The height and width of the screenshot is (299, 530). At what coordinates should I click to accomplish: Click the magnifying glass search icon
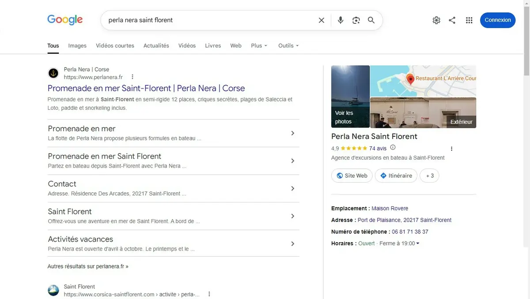[371, 20]
